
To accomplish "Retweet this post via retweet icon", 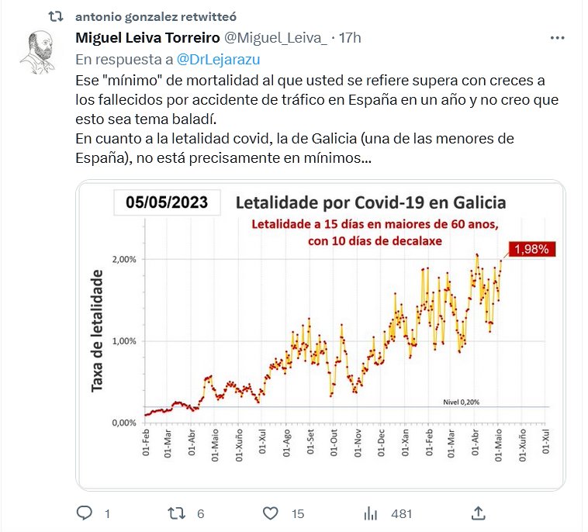I will point(178,513).
